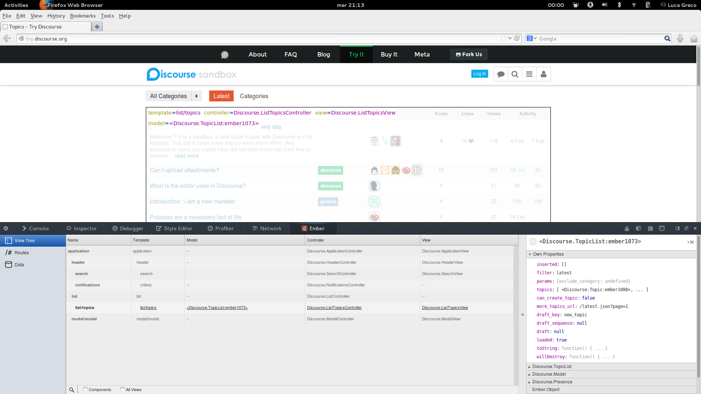The image size is (701, 394).
Task: Open GNOME Activities overview
Action: (16, 5)
